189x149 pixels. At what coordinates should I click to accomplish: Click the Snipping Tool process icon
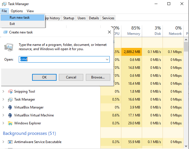point(10,91)
